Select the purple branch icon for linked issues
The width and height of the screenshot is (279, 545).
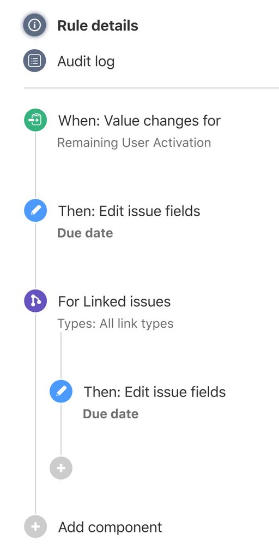pos(35,301)
